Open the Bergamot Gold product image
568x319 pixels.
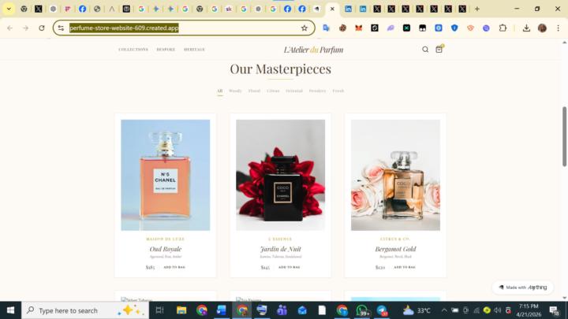click(395, 175)
